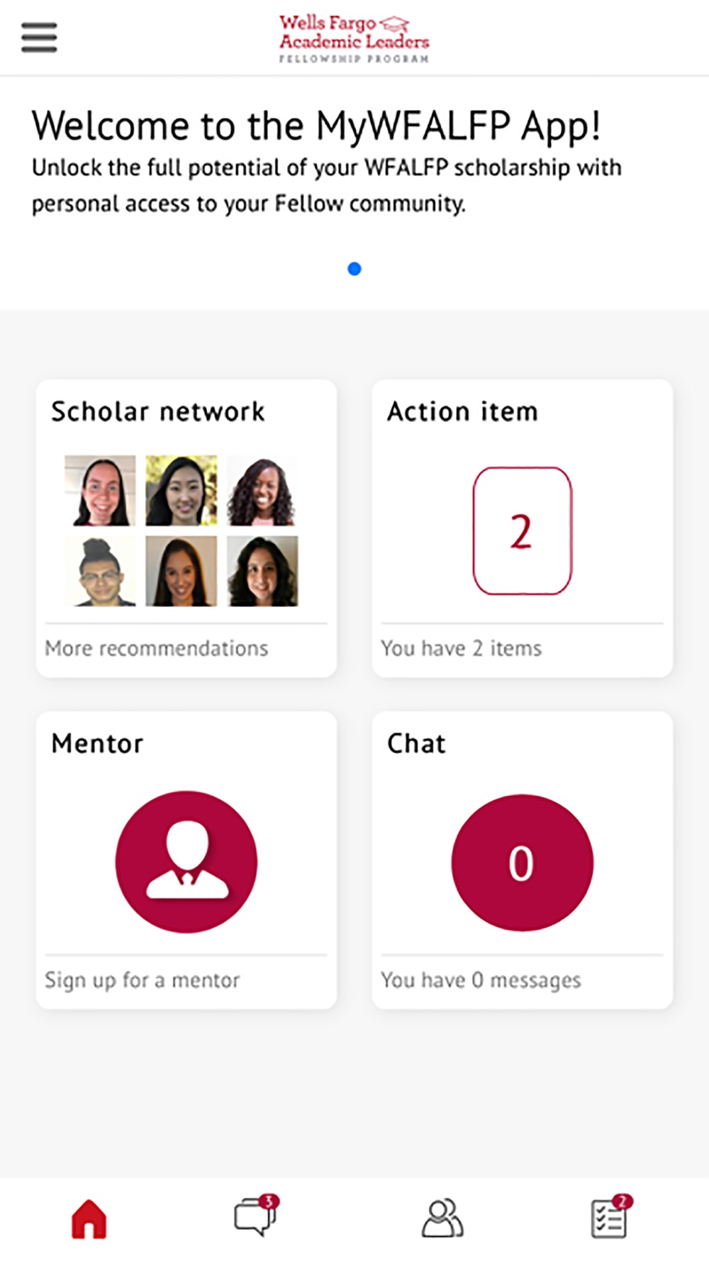Open You have 2 items link
709x1261 pixels.
click(x=461, y=648)
